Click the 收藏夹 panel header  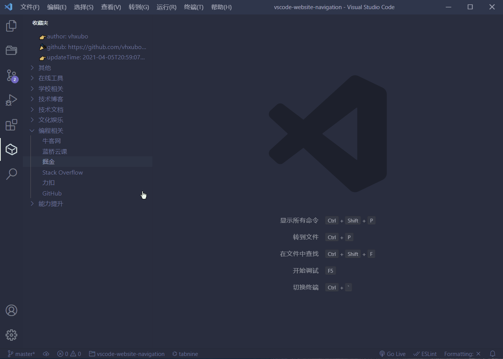(x=40, y=23)
